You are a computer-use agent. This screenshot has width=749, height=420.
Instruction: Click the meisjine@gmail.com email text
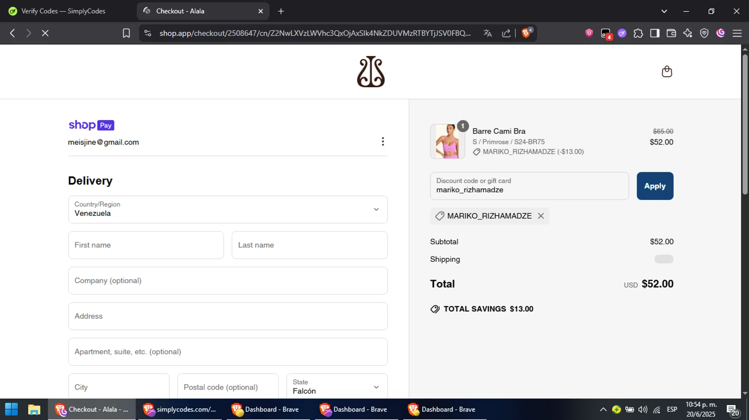click(x=103, y=142)
